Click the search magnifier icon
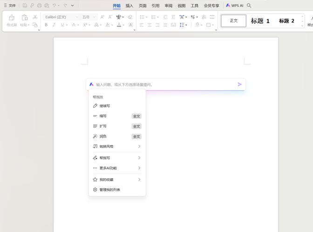Screen dimensions: 313x232 (x=249, y=6)
